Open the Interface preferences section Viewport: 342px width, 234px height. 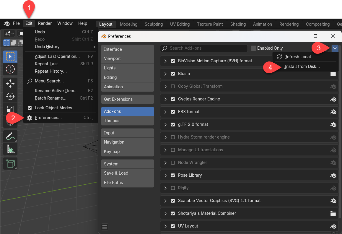[128, 49]
